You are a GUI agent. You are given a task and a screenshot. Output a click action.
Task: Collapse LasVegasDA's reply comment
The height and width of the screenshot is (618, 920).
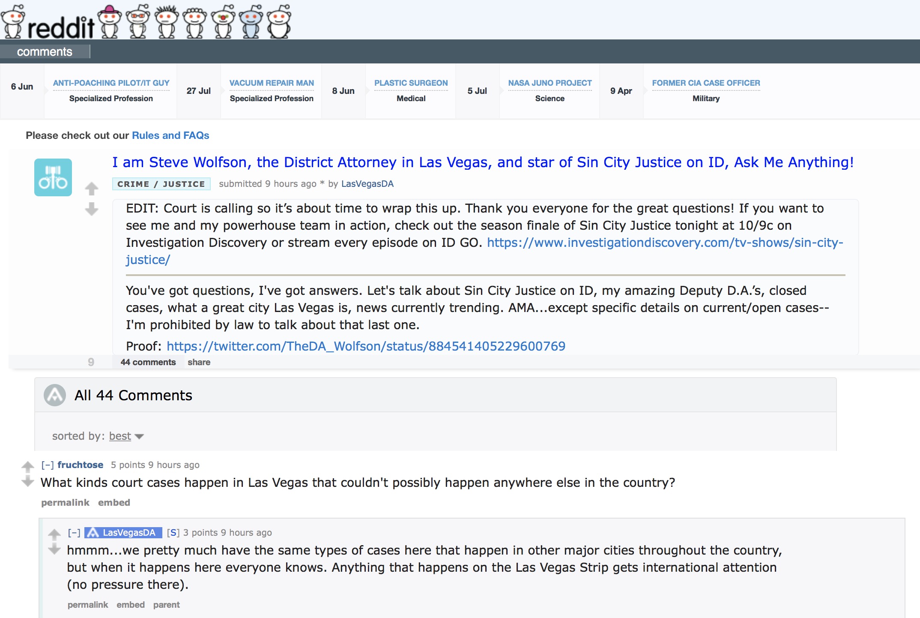(x=74, y=533)
